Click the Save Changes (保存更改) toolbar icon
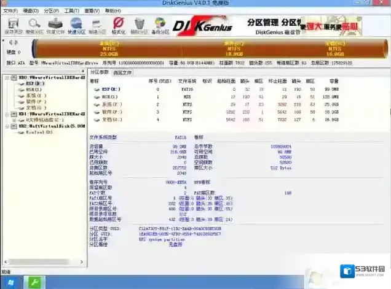 point(12,26)
